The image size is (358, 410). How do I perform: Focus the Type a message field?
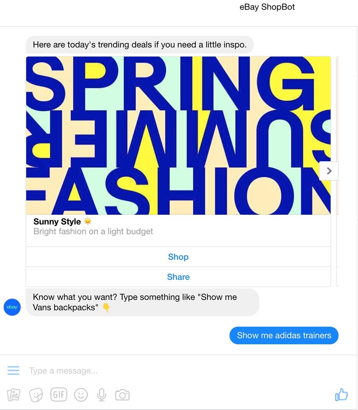point(170,371)
